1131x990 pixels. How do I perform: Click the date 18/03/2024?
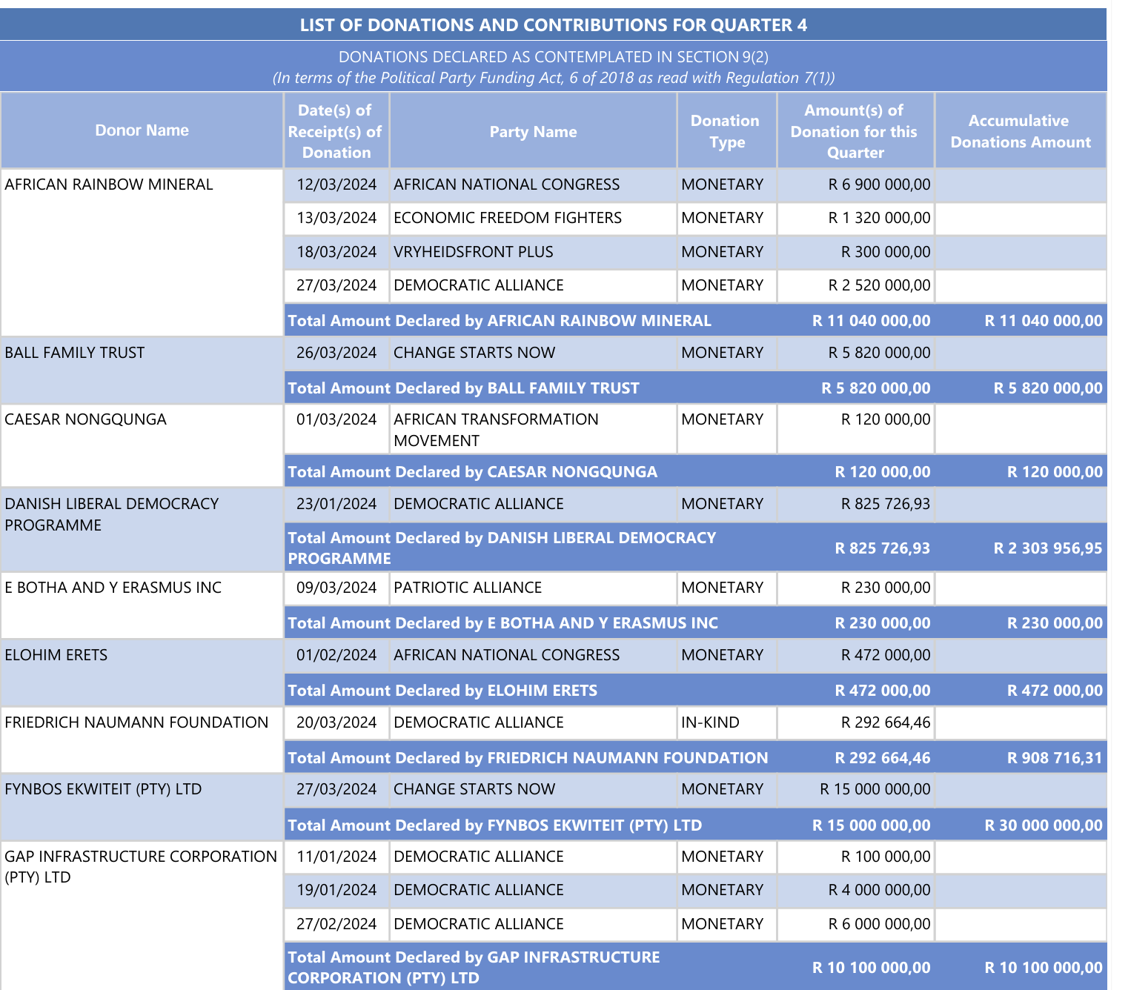click(x=336, y=252)
